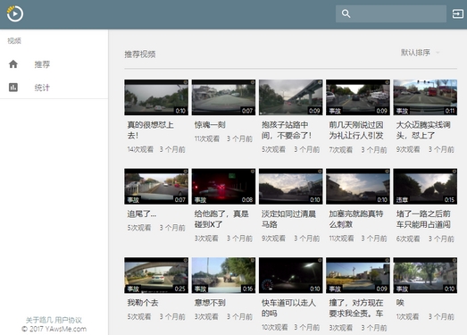Open thumbnail of 唉 video
The width and height of the screenshot is (467, 335).
pos(425,275)
